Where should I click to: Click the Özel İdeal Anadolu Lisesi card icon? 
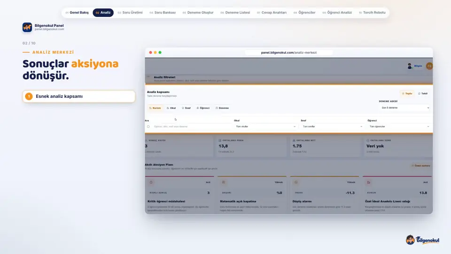click(368, 183)
